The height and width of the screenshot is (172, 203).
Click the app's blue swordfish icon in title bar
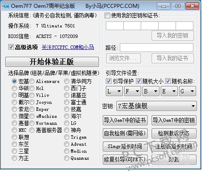pos(6,6)
